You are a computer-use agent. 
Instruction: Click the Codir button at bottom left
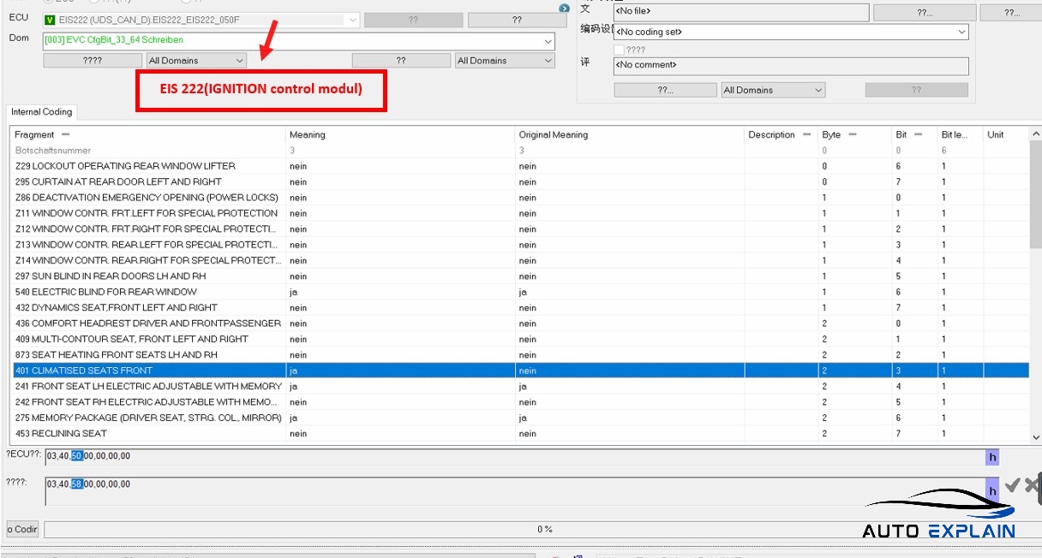(x=22, y=529)
